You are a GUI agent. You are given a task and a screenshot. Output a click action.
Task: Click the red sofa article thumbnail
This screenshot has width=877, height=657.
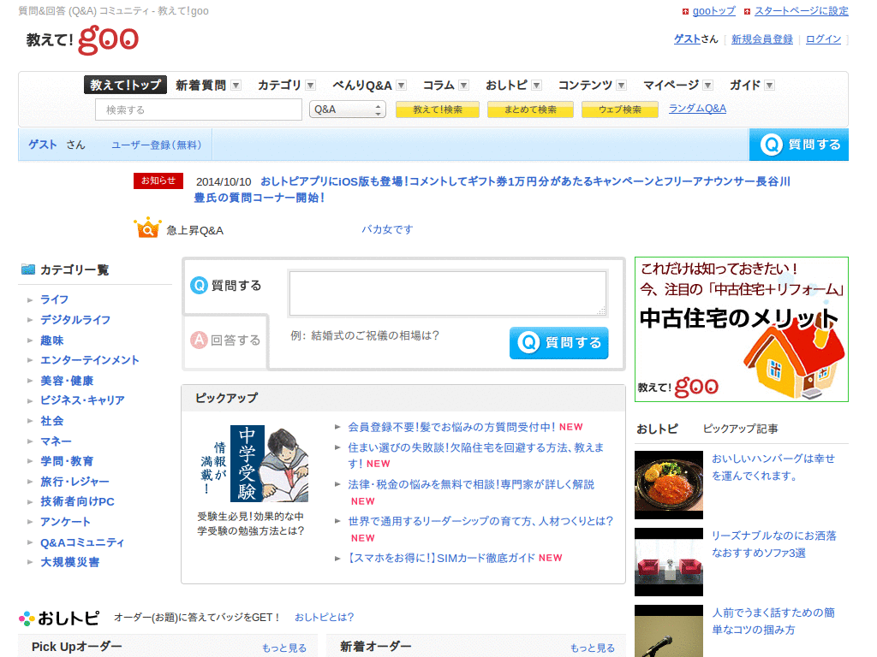668,562
